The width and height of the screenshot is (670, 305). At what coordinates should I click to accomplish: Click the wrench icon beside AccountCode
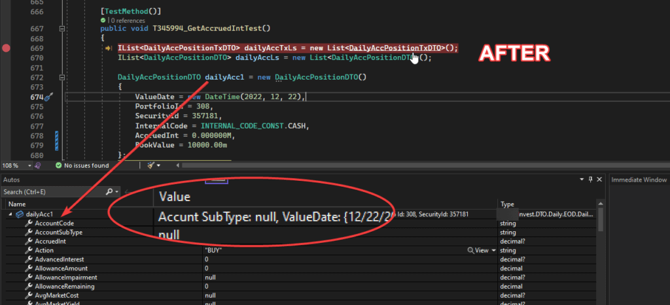pos(29,223)
